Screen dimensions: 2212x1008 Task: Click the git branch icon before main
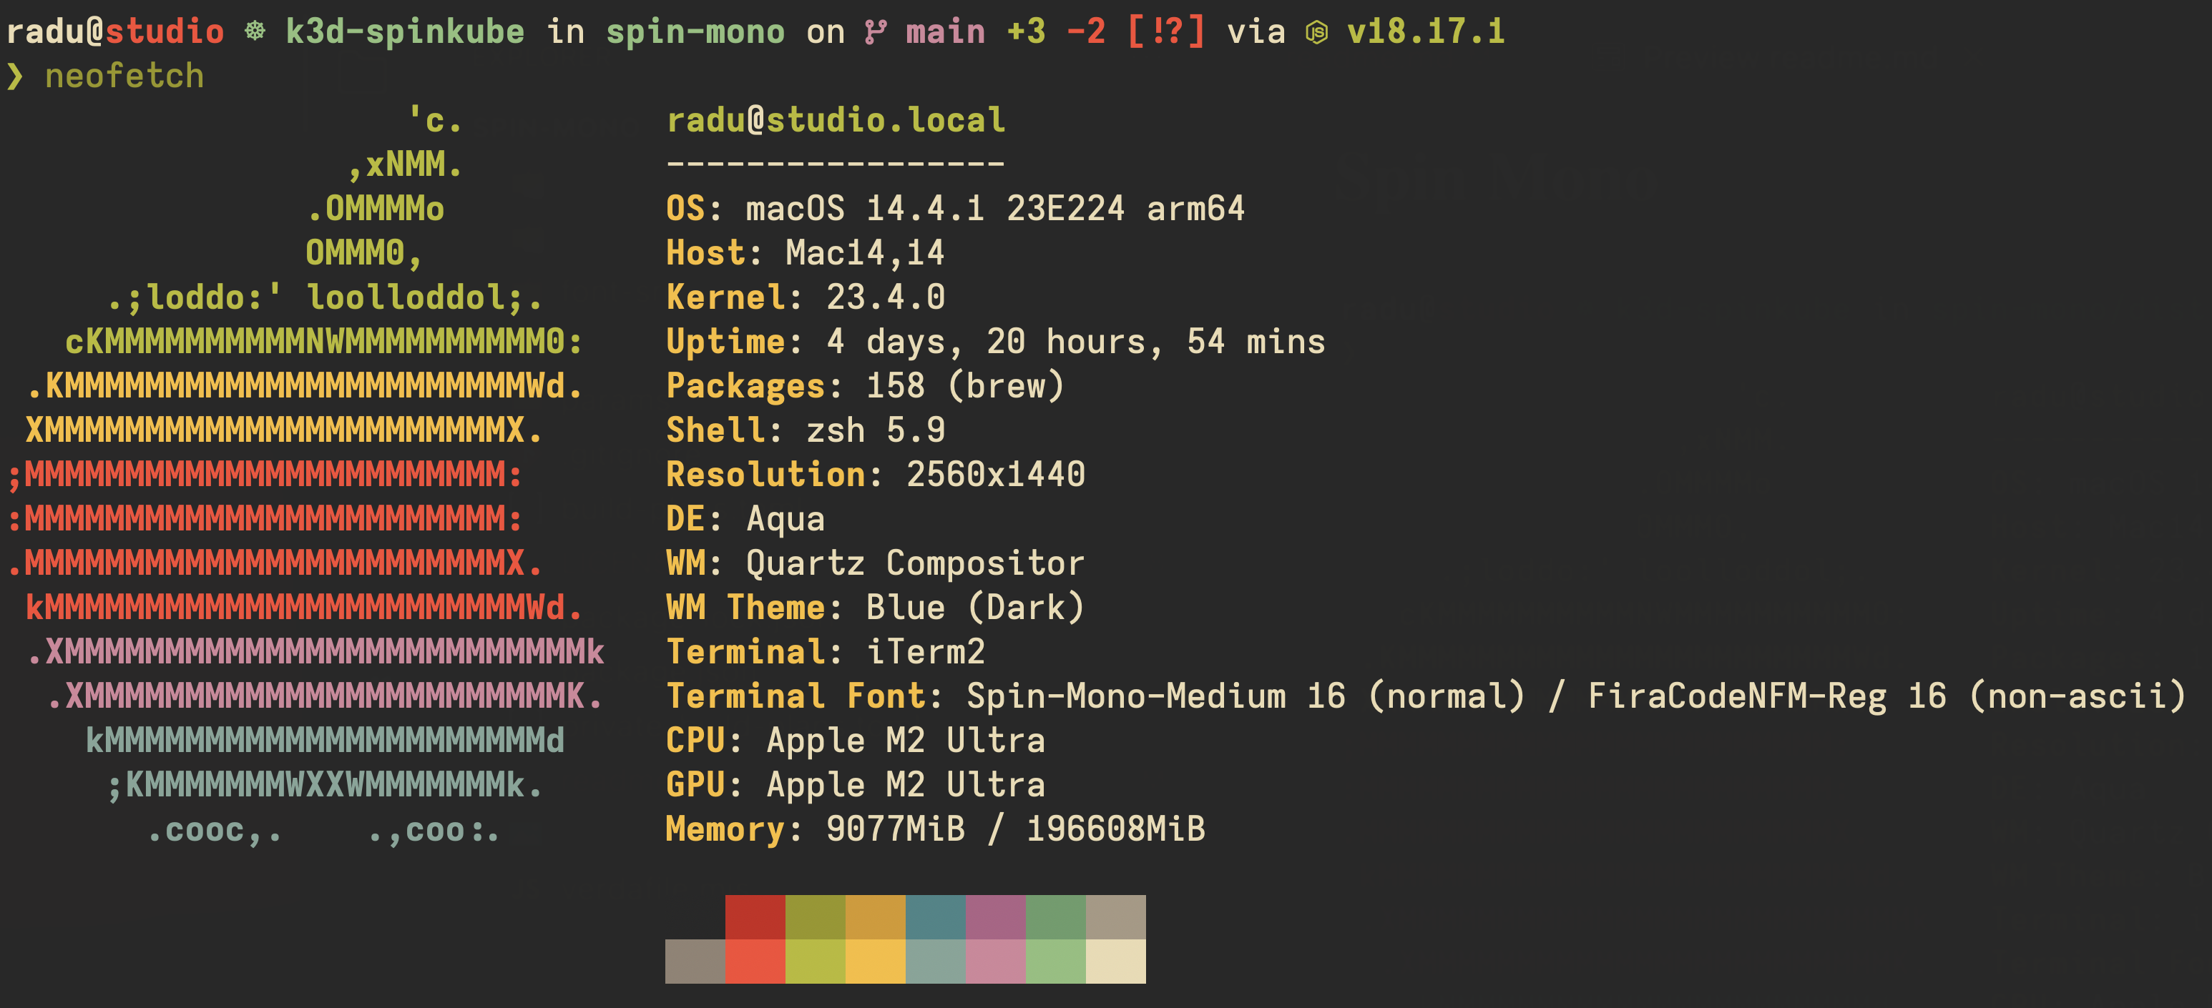point(875,33)
